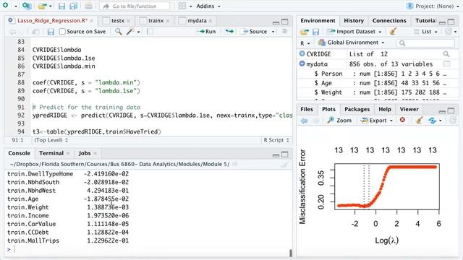Click the Clear console broom icon
The width and height of the screenshot is (463, 260).
point(284,164)
